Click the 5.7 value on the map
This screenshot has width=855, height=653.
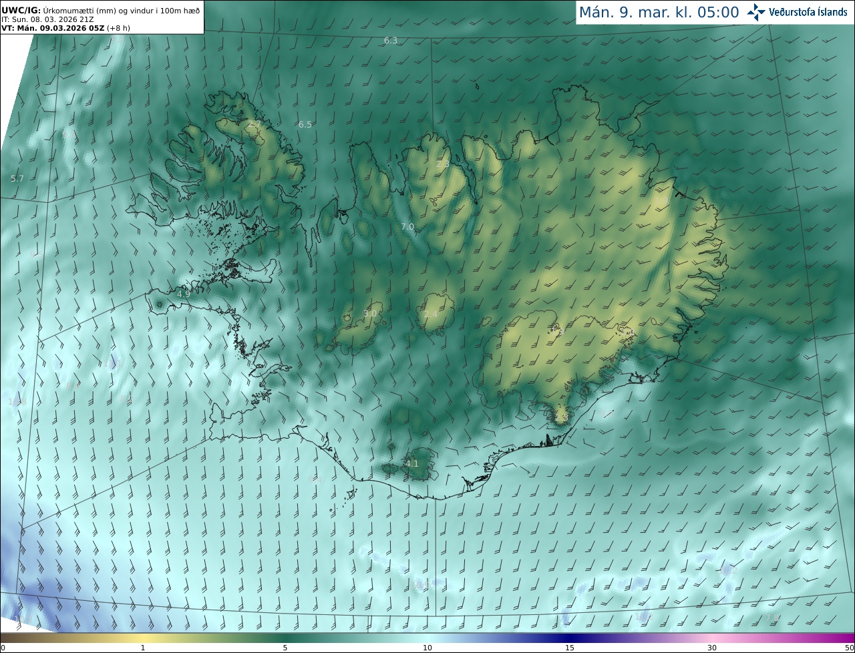pos(17,179)
